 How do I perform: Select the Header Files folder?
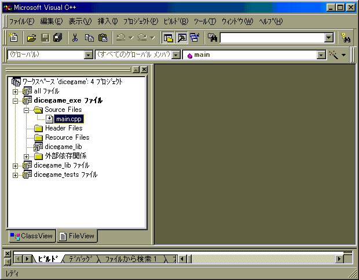[x=64, y=128]
